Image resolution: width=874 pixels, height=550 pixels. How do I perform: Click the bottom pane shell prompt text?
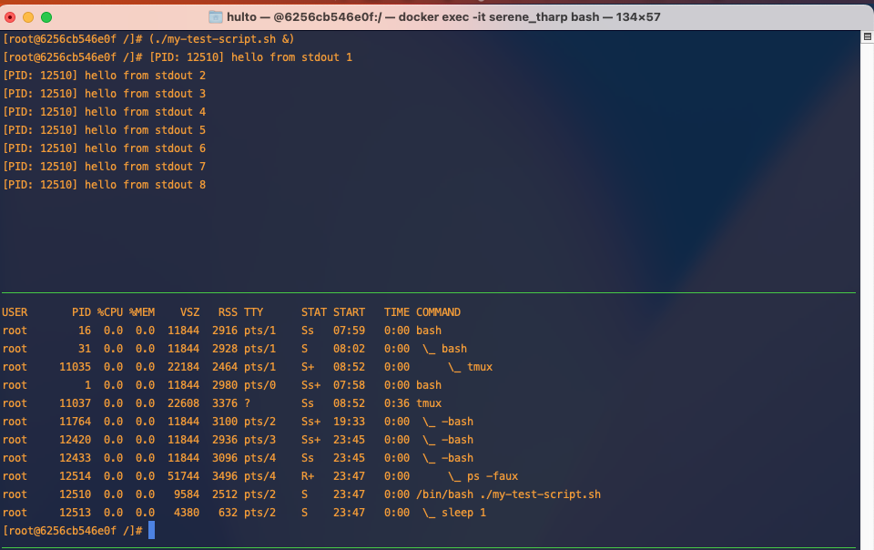tap(73, 531)
